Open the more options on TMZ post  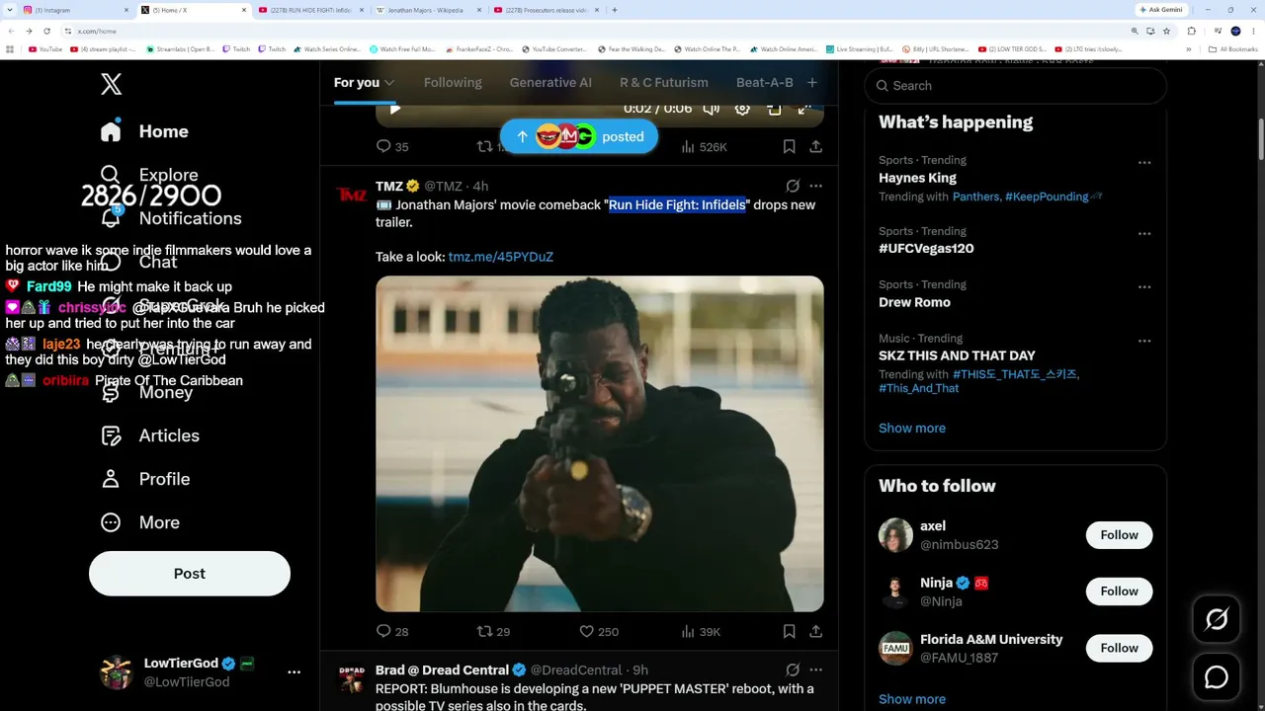pos(815,186)
